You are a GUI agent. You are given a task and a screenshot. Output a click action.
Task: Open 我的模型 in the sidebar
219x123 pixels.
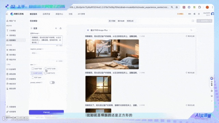[11, 55]
